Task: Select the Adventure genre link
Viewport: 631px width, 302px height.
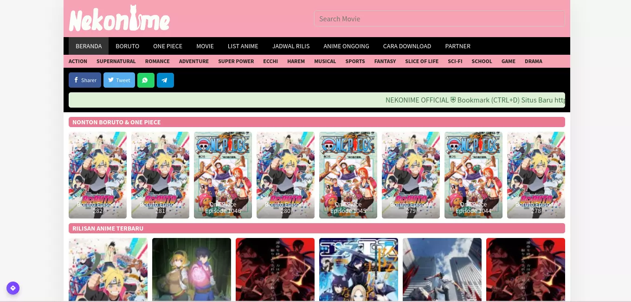Action: (194, 61)
